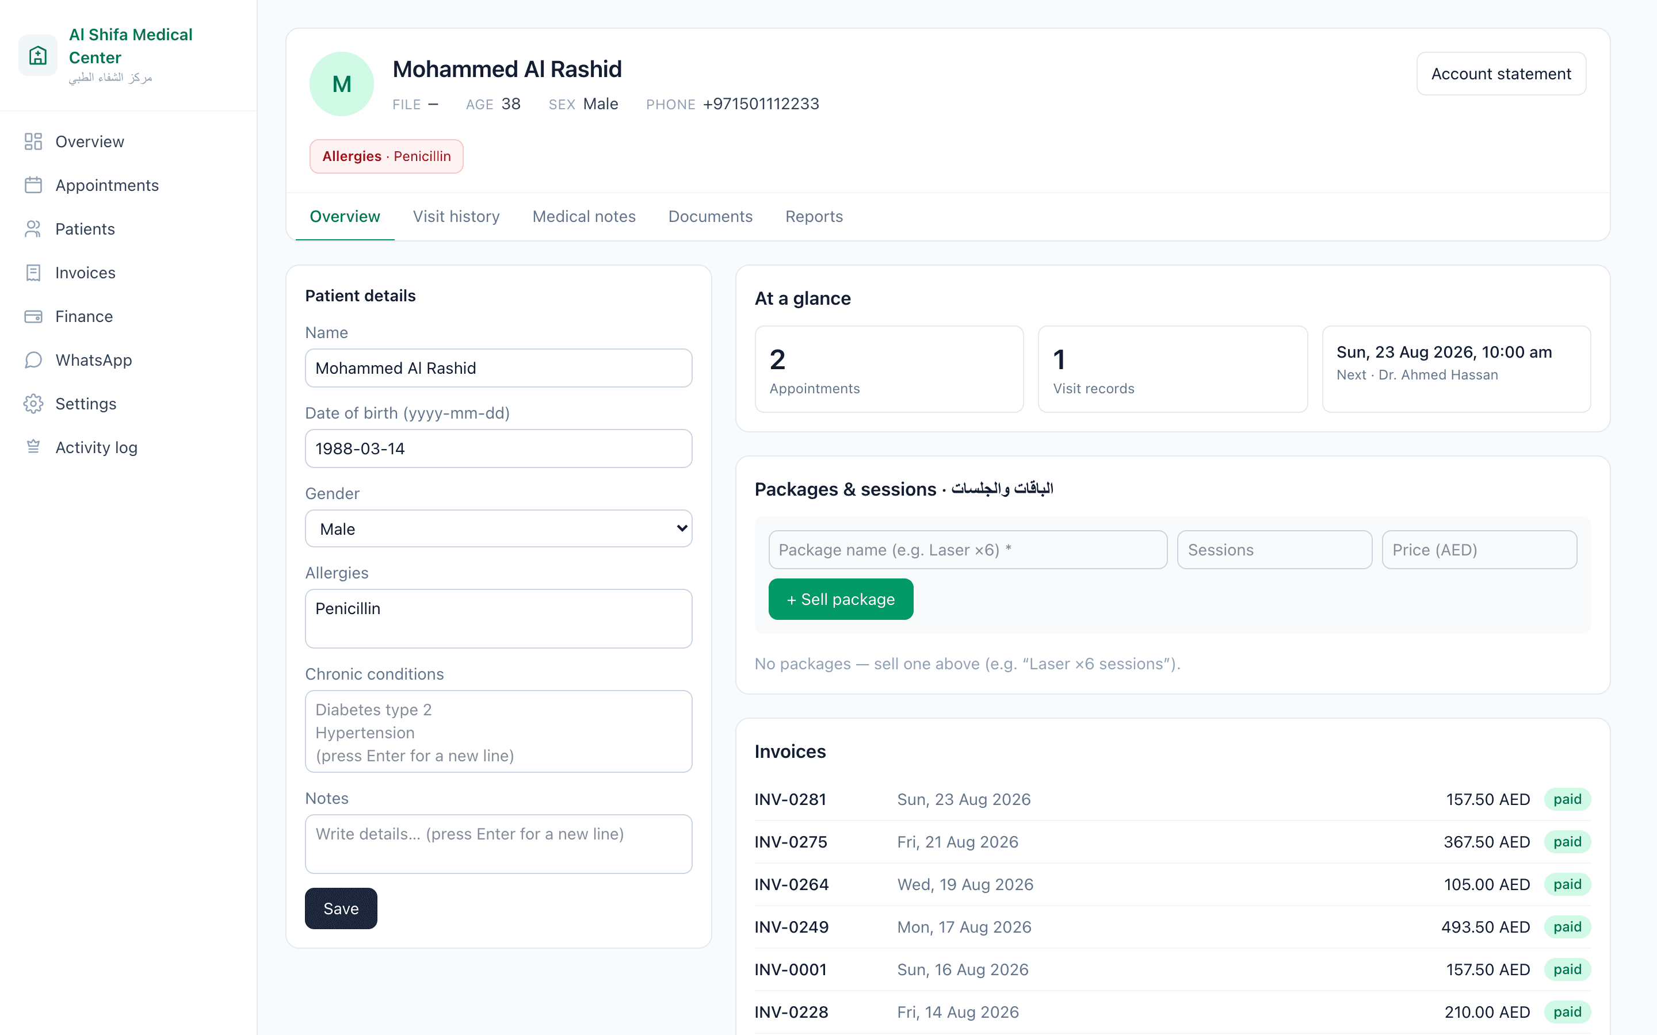The height and width of the screenshot is (1035, 1657).
Task: Click the Patients people icon
Action: click(x=33, y=229)
